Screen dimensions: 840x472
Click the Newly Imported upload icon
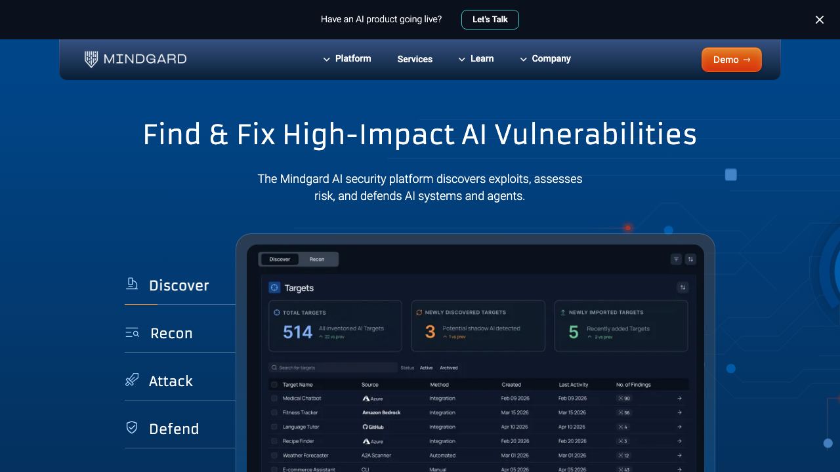pos(562,313)
